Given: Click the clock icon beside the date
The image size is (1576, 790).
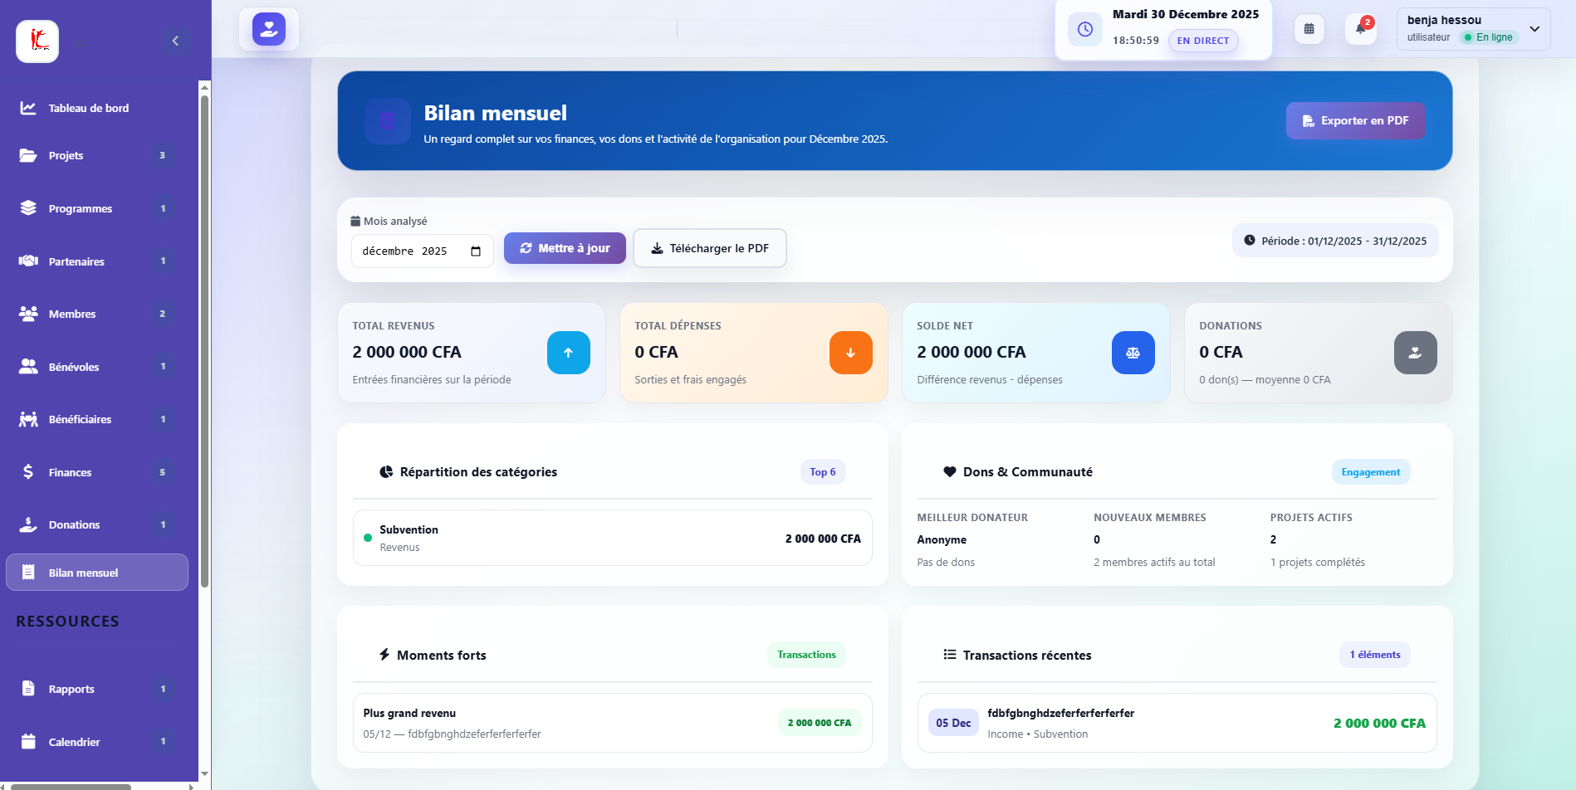Looking at the screenshot, I should (x=1084, y=29).
